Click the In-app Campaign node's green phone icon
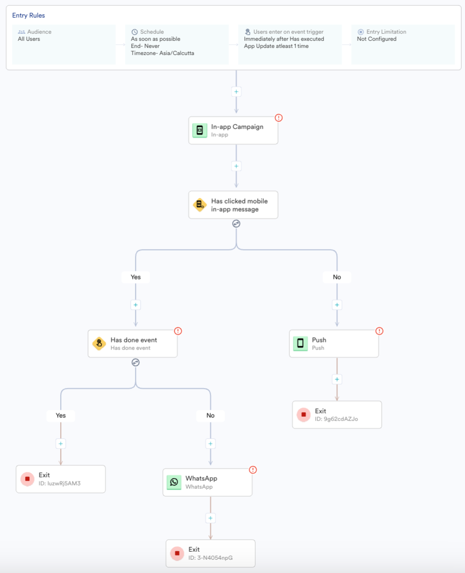465x573 pixels. (x=200, y=130)
